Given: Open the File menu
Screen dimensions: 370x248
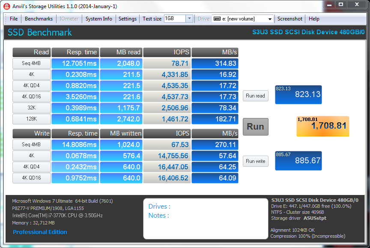Looking at the screenshot, I should tap(14, 19).
